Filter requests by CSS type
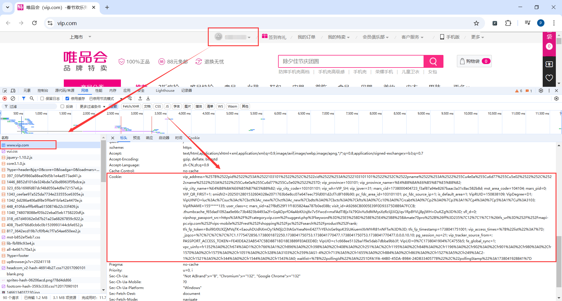This screenshot has height=301, width=562. point(158,106)
